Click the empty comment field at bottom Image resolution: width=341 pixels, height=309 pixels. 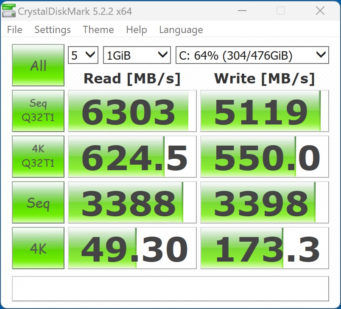tap(170, 289)
